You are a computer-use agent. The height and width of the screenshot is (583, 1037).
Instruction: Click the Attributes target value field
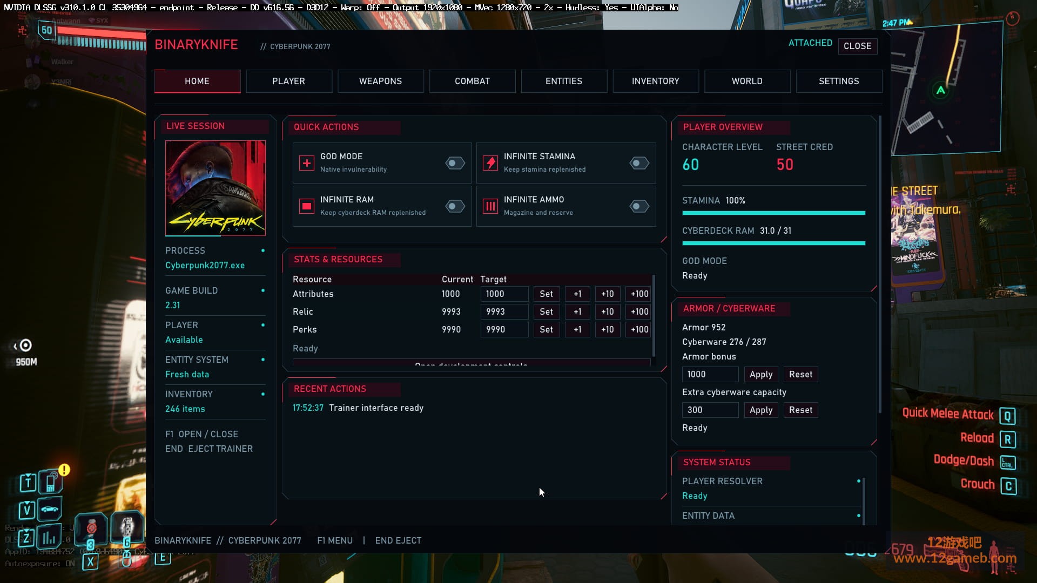pos(504,294)
